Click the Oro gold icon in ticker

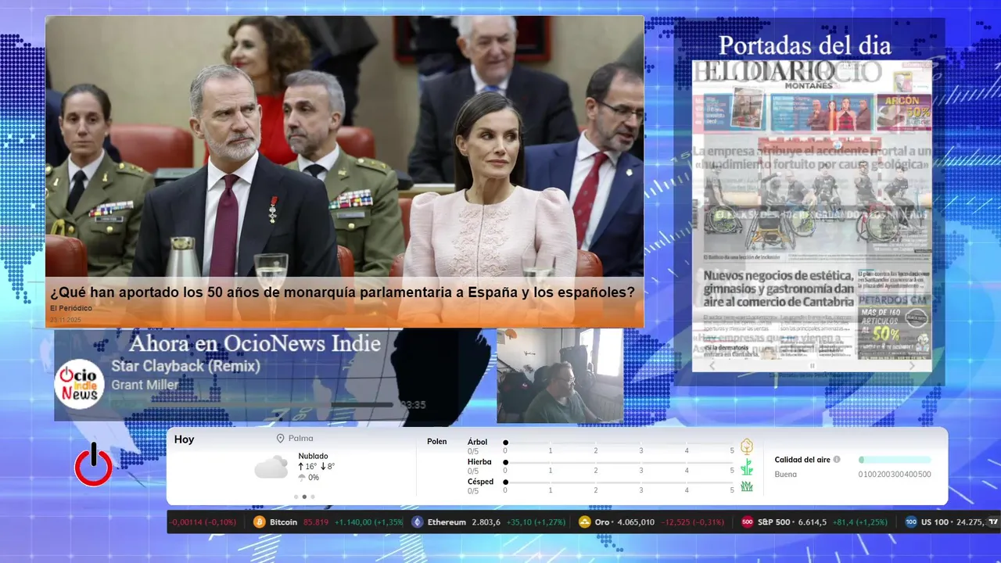click(x=584, y=522)
